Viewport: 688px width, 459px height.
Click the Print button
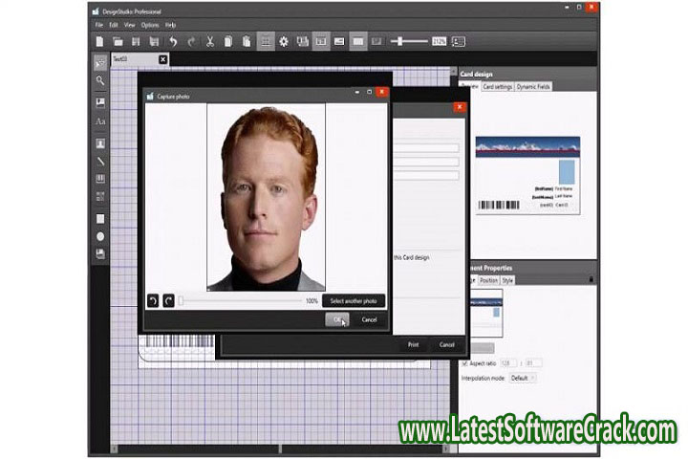coord(413,344)
